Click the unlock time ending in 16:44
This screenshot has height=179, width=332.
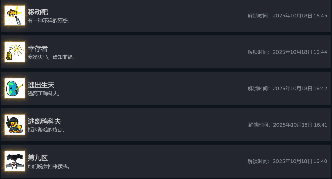pos(287,52)
